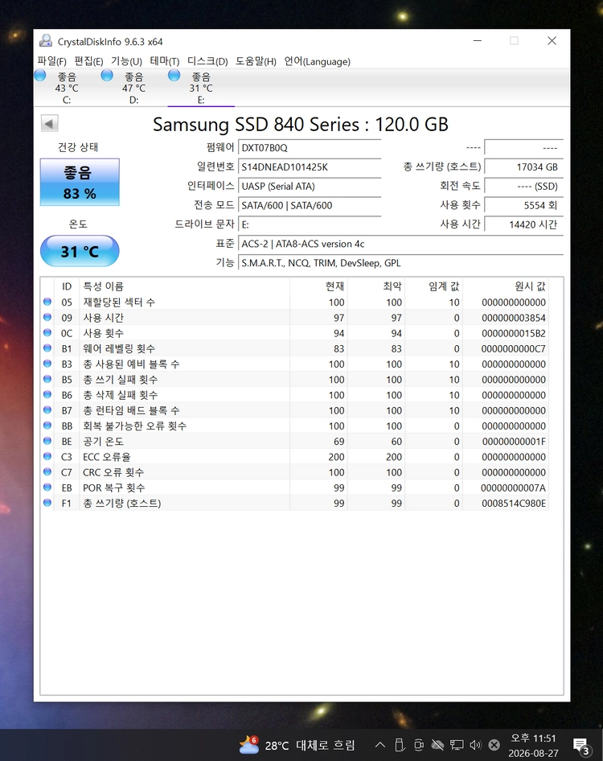This screenshot has width=603, height=761.
Task: Click the rotation rate value ---- (SSD)
Action: [524, 186]
